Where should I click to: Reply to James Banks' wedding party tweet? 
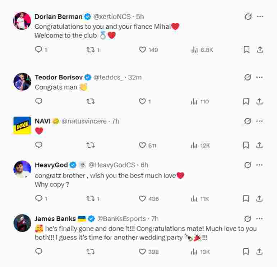[x=39, y=252]
